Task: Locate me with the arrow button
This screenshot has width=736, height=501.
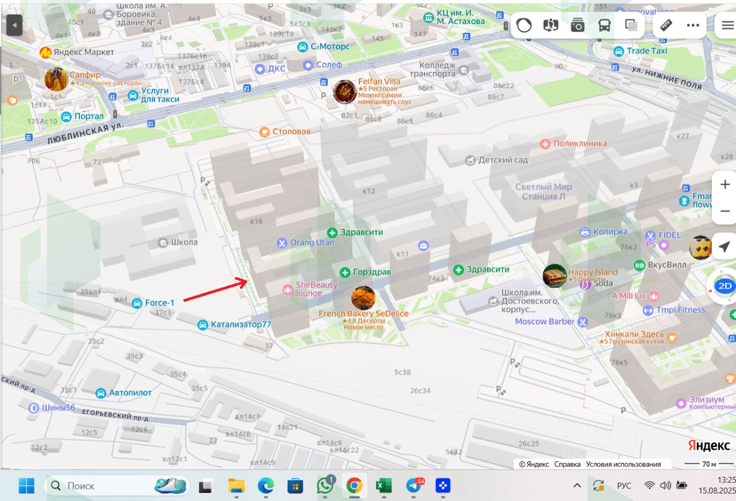Action: tap(725, 246)
